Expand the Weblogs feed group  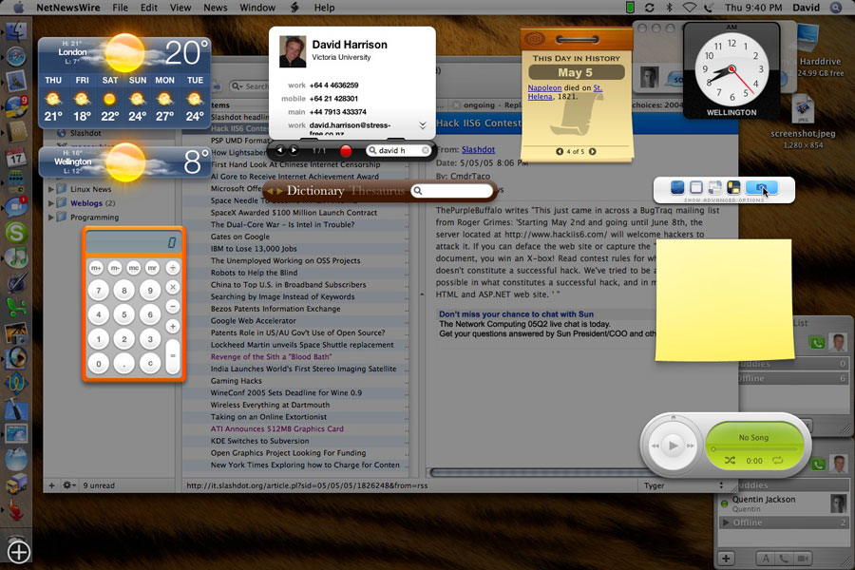pos(51,203)
